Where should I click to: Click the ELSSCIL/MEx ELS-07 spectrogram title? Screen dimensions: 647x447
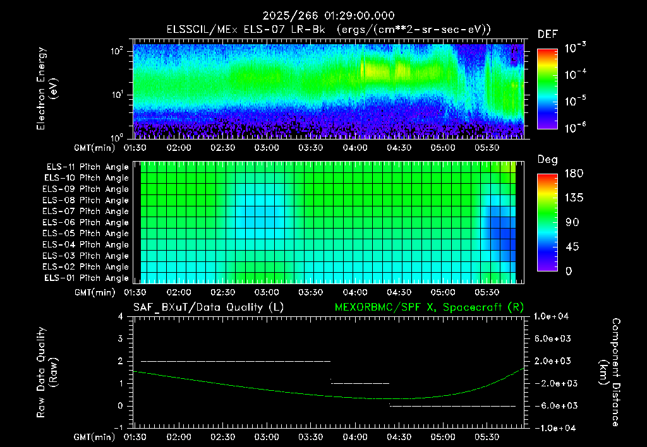click(x=329, y=30)
